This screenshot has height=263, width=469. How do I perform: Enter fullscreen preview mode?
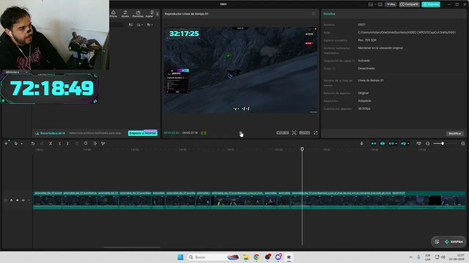point(315,133)
